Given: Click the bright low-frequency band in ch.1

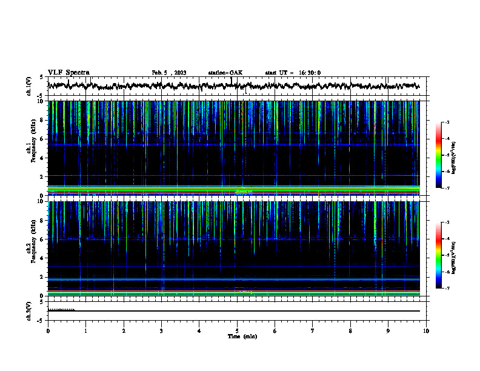Looking at the screenshot, I should [233, 190].
